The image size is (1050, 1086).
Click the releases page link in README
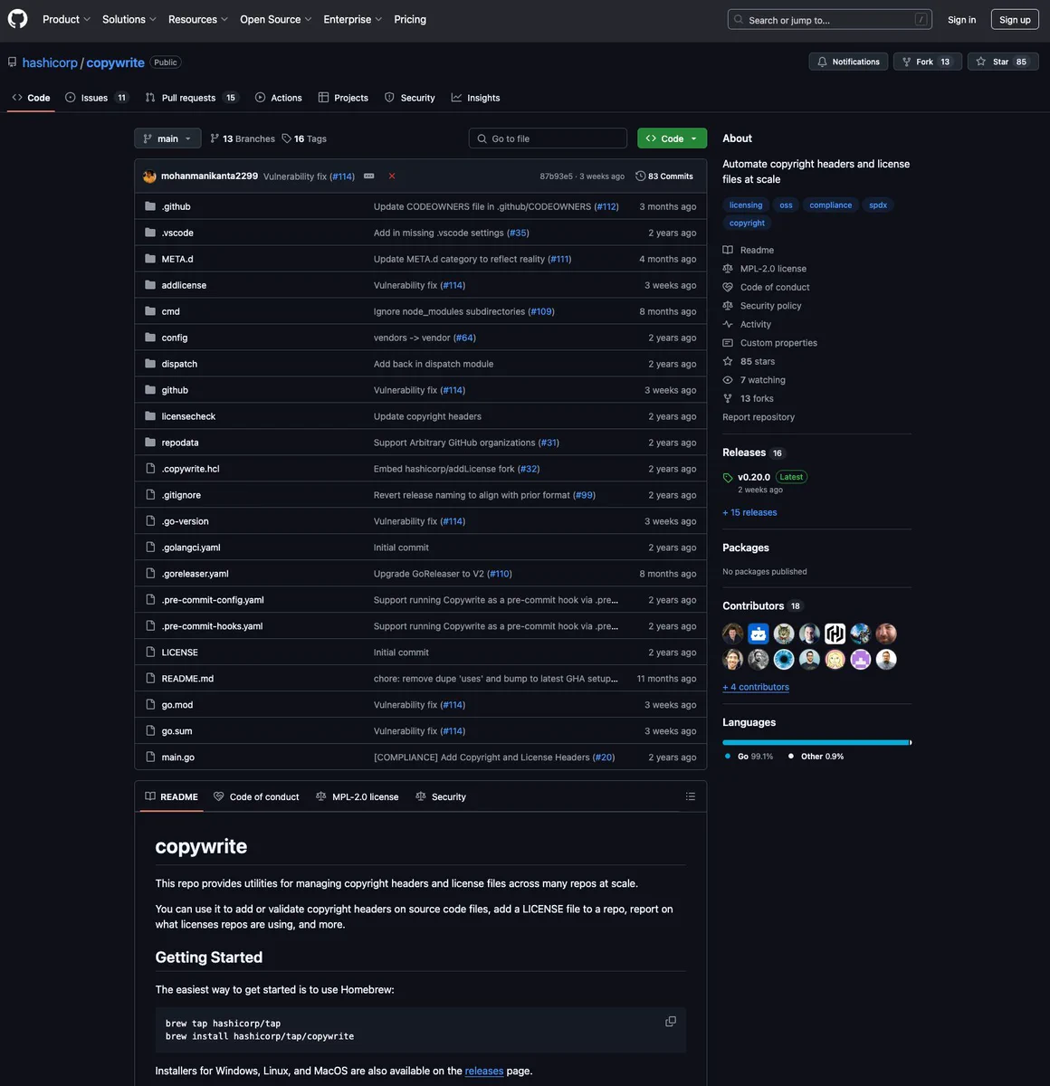484,1071
